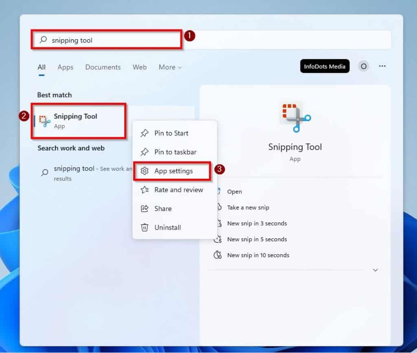
Task: Click magnifier icon beside web search result
Action: pos(45,172)
